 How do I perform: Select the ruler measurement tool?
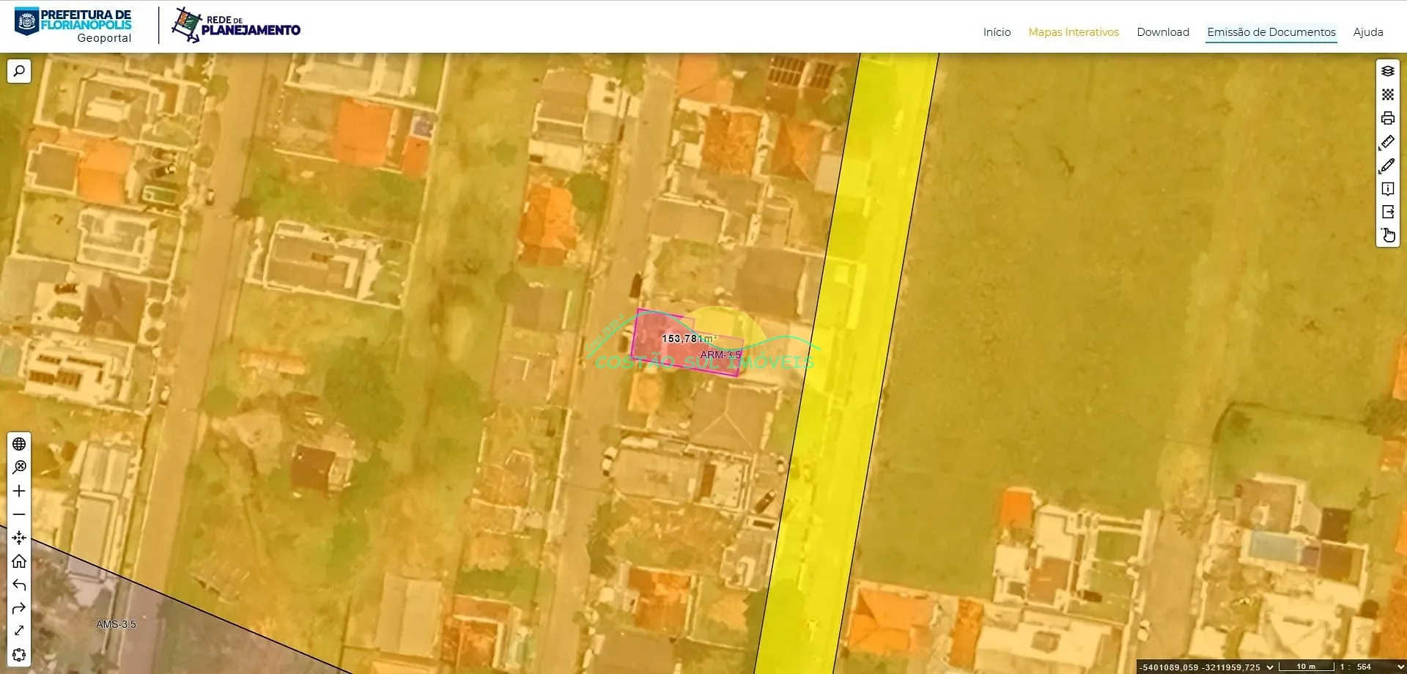click(1387, 142)
